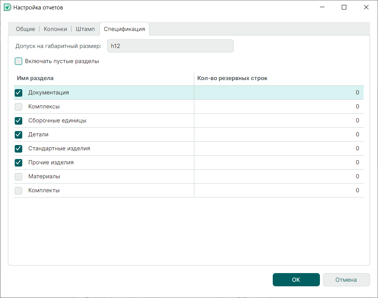Close the Настройка отчетов window
Image resolution: width=378 pixels, height=298 pixels.
[x=366, y=7]
